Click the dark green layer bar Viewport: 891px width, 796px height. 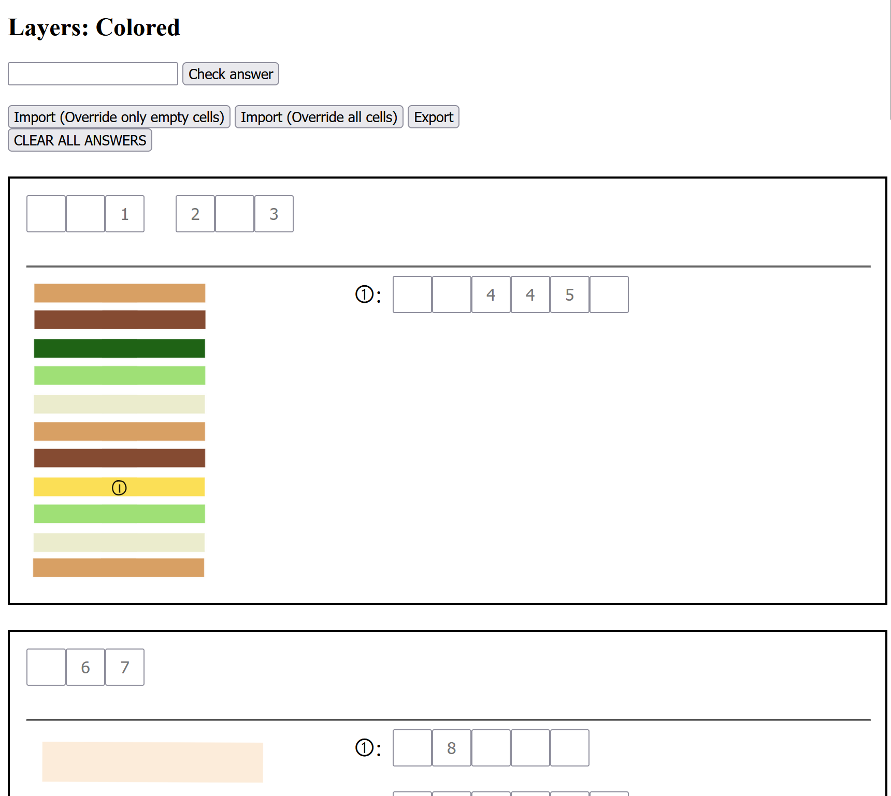click(x=120, y=348)
